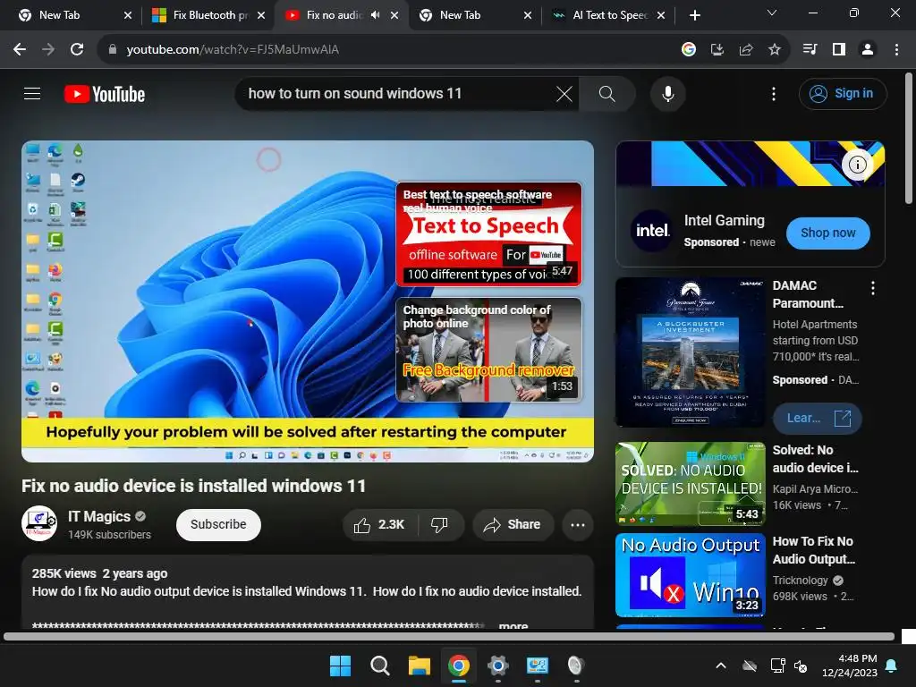Click the YouTube search magnifier button
916x687 pixels.
pos(607,93)
